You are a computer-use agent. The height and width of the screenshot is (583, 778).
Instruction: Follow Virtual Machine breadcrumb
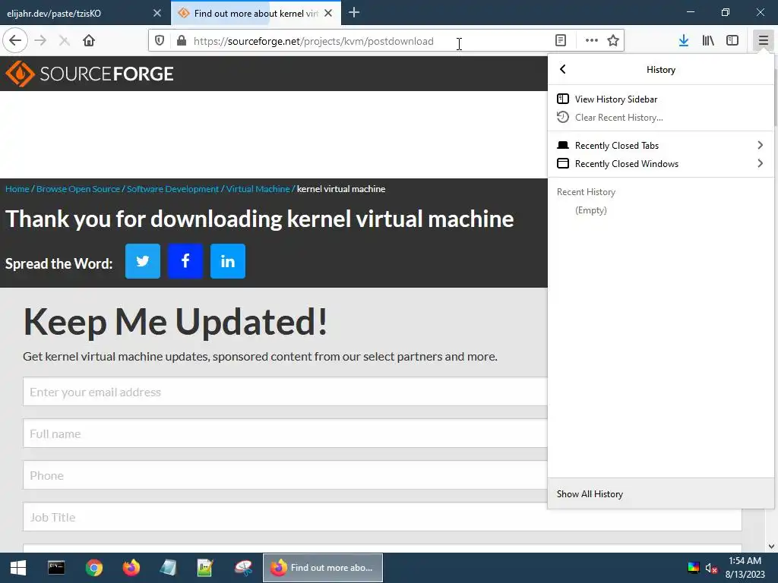click(x=258, y=189)
